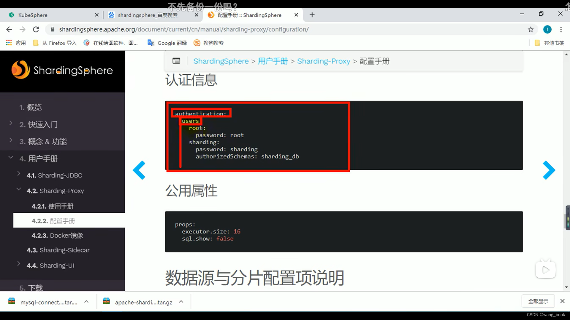Open 4.2.3. Docker镜像 page
Image resolution: width=570 pixels, height=320 pixels.
coord(57,236)
